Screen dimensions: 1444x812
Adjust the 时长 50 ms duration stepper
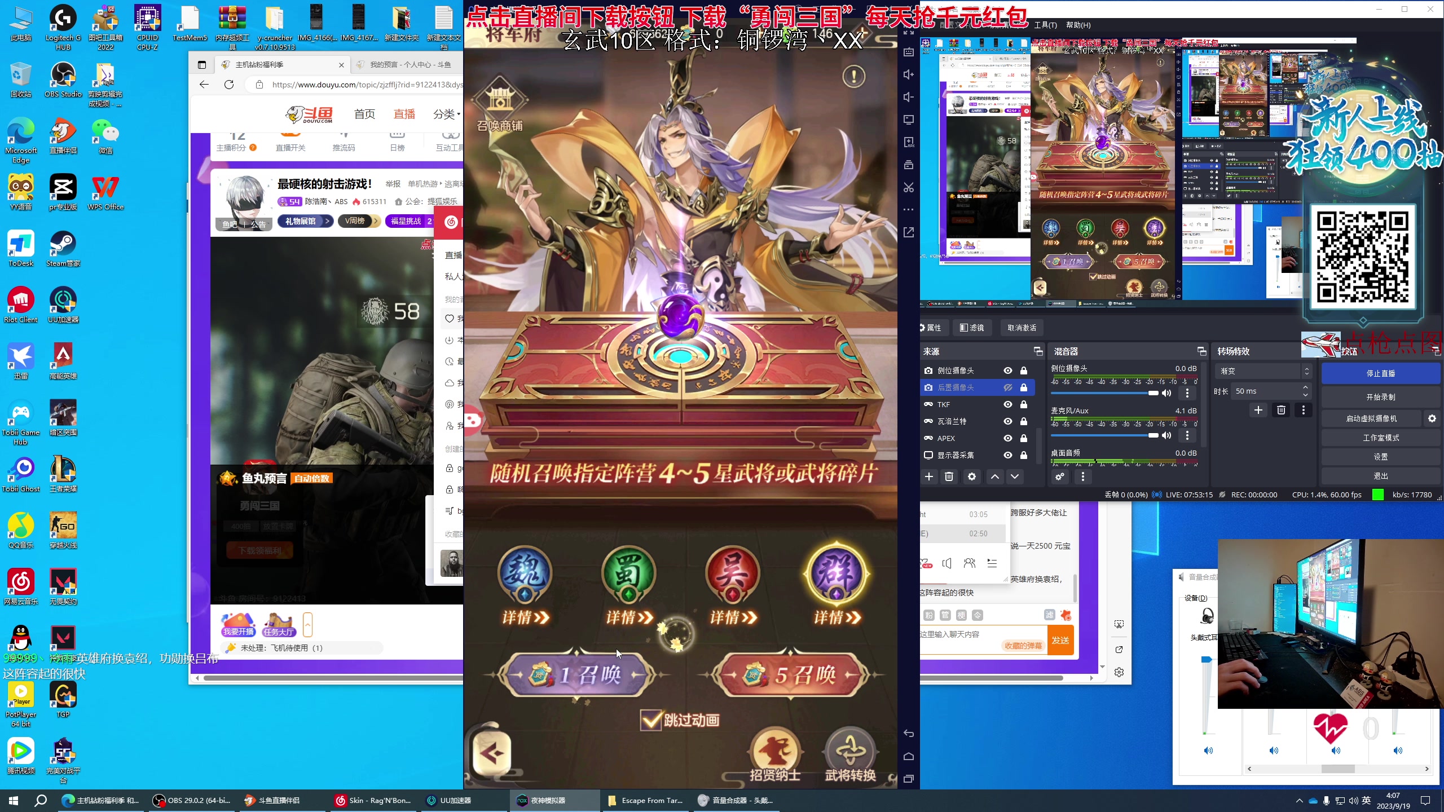coord(1305,391)
